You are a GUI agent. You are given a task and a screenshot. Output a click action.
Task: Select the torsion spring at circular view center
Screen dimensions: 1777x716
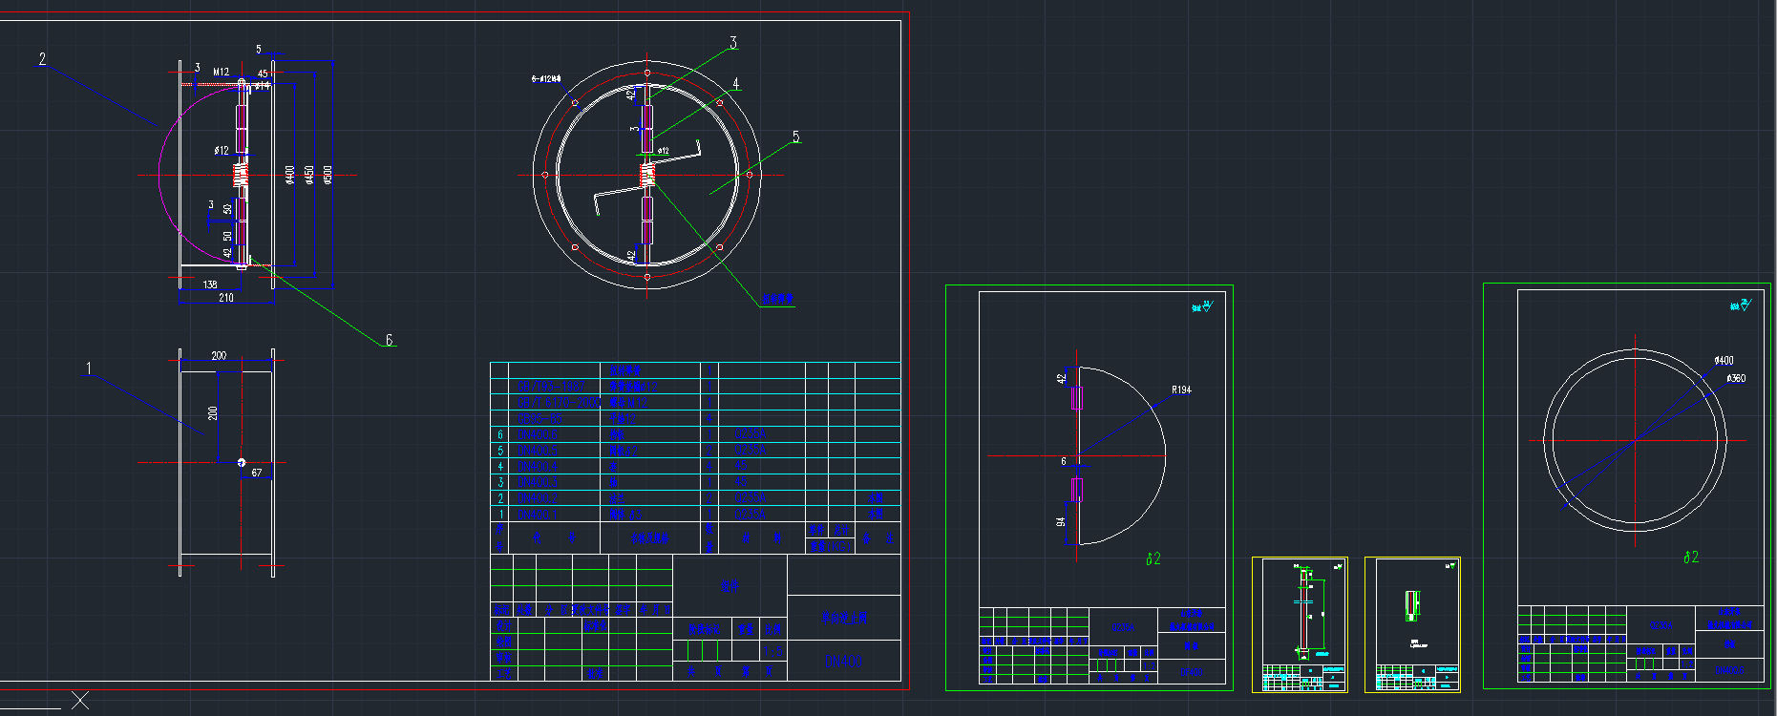pos(647,175)
